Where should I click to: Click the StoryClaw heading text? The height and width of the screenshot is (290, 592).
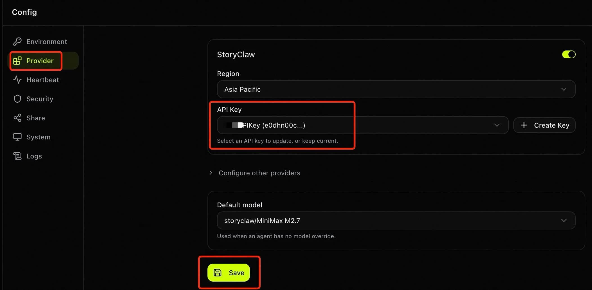click(236, 54)
